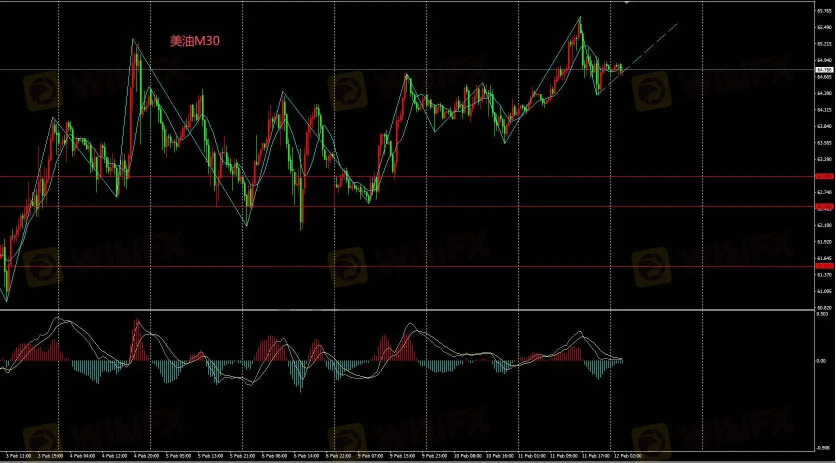Select the 美油M30 chart title label
The width and height of the screenshot is (836, 463).
coord(194,41)
